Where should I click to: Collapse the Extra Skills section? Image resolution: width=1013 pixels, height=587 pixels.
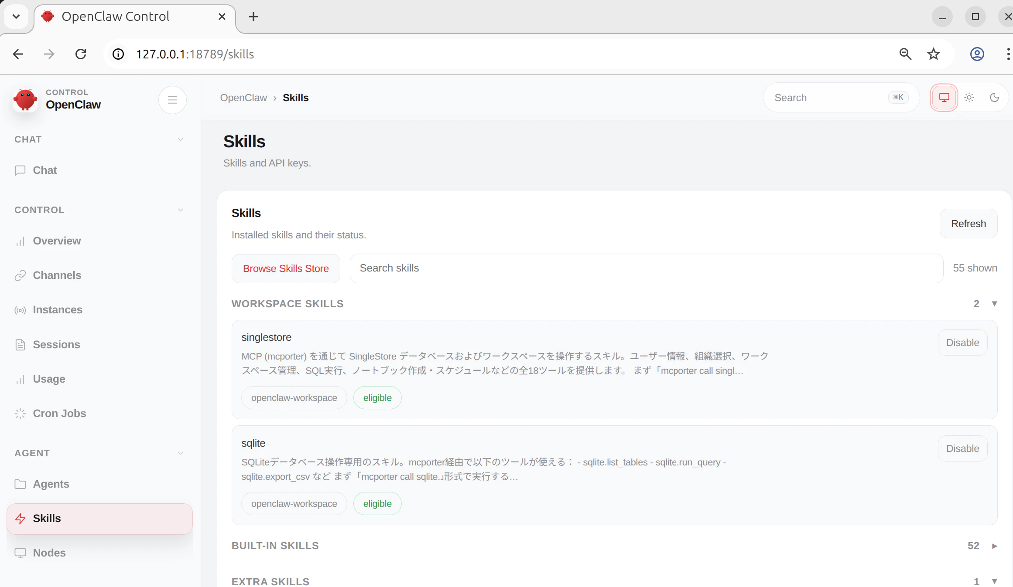(614, 582)
